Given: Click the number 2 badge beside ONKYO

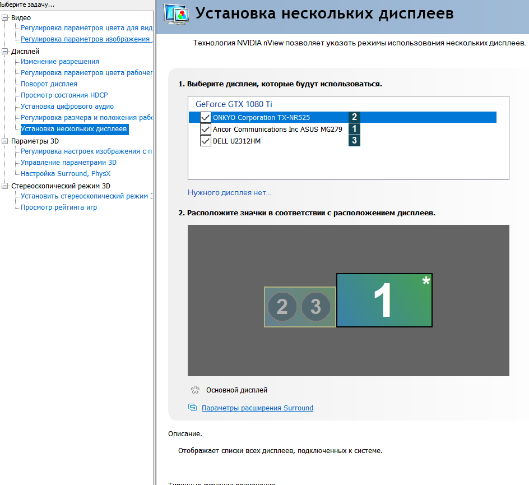Looking at the screenshot, I should 354,117.
